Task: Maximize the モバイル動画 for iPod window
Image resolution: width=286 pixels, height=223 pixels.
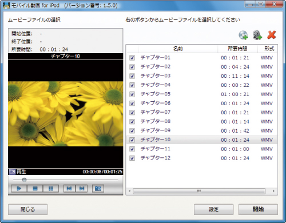Action: click(x=261, y=4)
